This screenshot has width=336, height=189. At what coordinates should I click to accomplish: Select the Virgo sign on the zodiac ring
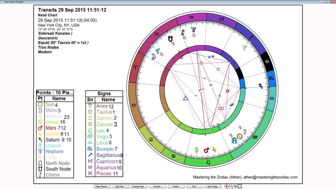point(255,137)
